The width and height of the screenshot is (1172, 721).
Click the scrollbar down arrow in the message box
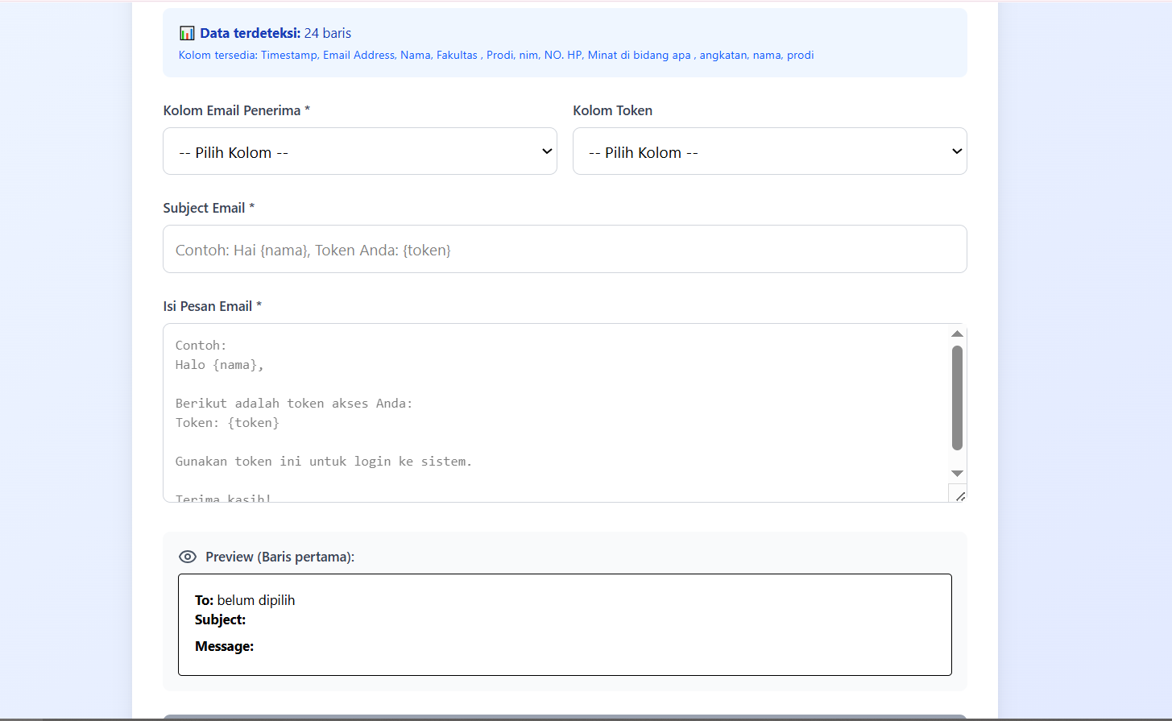(x=957, y=474)
